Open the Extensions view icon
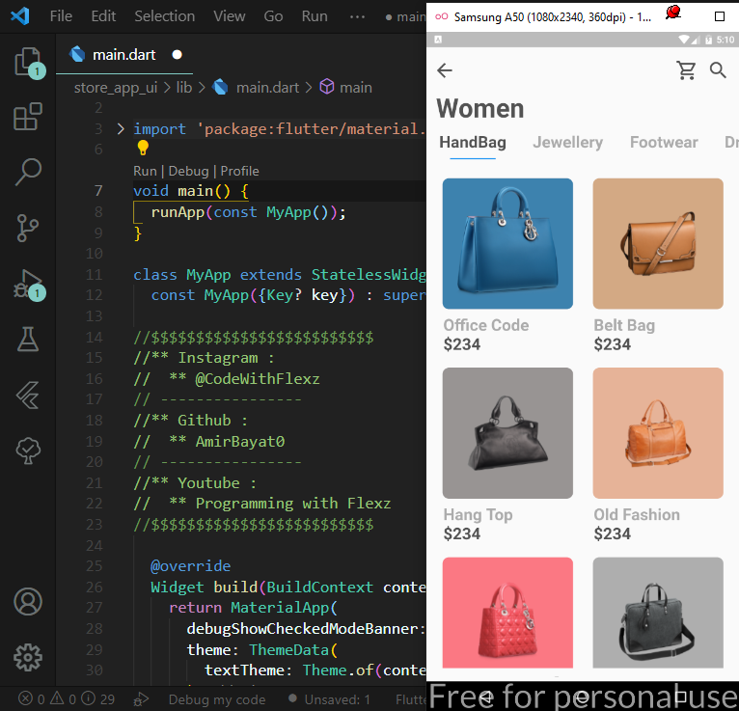 (27, 117)
